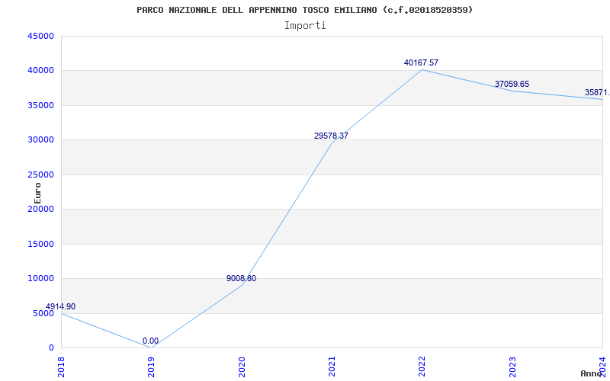Click the 37059.65 data label
Screen dimensions: 610x381
[x=512, y=84]
